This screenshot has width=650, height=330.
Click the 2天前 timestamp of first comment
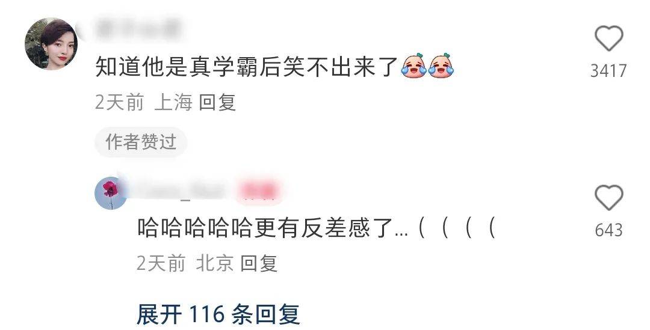click(x=119, y=103)
